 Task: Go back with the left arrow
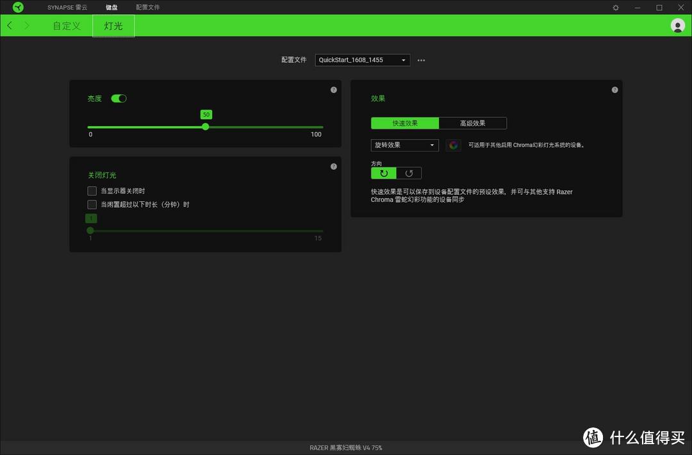(x=10, y=26)
